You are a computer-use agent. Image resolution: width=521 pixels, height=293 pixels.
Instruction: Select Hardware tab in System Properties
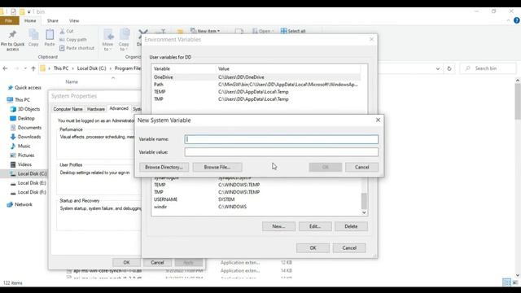click(x=96, y=109)
